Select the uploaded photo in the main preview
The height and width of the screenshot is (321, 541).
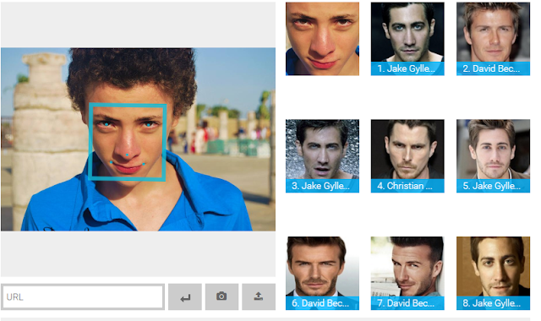tap(138, 139)
